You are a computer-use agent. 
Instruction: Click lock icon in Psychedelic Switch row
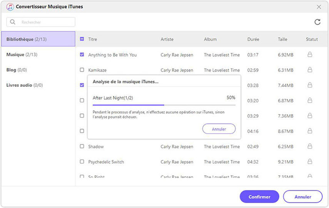tap(310, 161)
